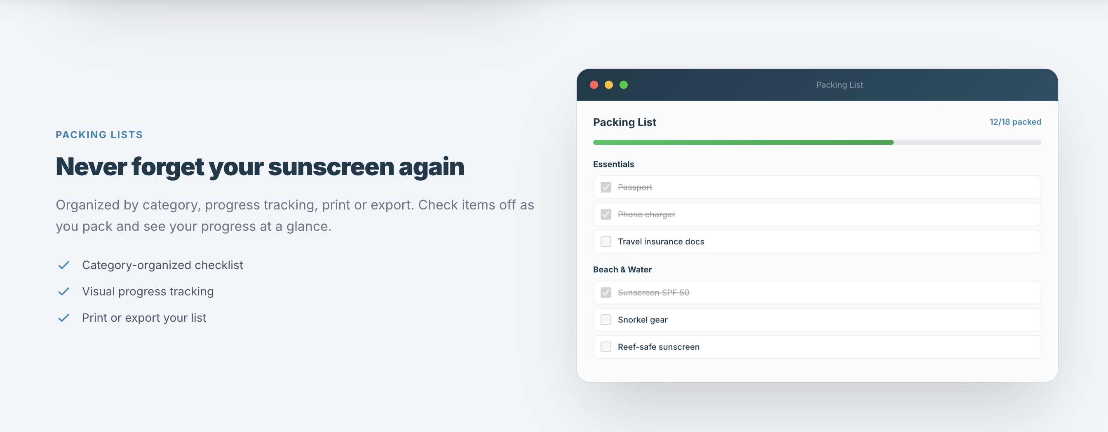Click the 'Snorkel gear' item label
The height and width of the screenshot is (432, 1108).
pyautogui.click(x=643, y=320)
